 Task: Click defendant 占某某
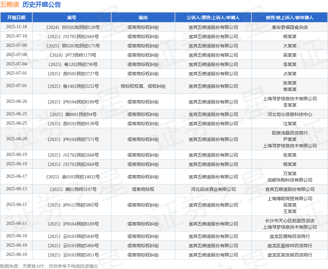click(x=290, y=74)
